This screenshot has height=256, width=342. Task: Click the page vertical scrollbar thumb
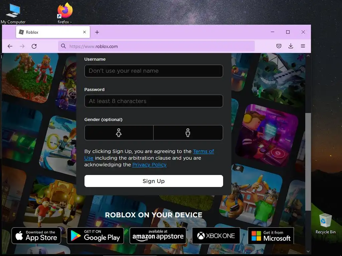tap(308, 162)
